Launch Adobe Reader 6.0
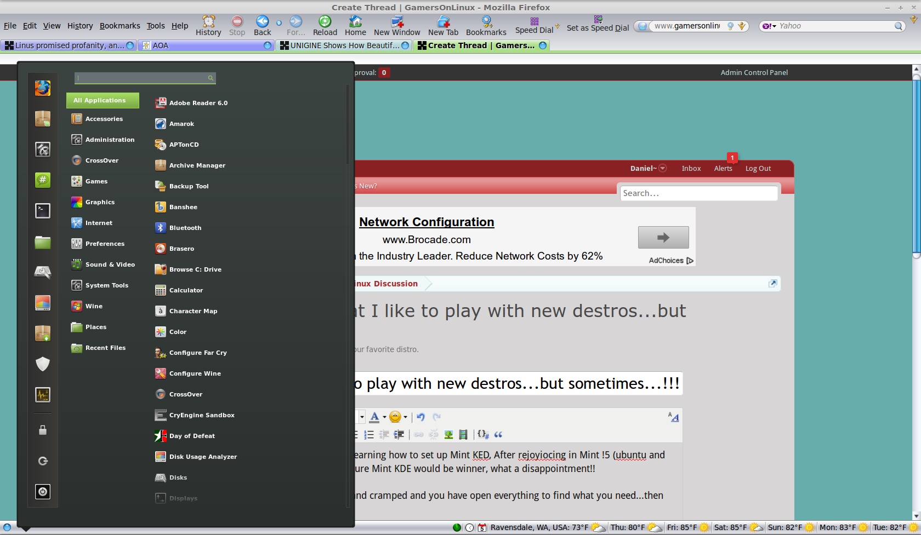This screenshot has width=921, height=535. [x=191, y=103]
